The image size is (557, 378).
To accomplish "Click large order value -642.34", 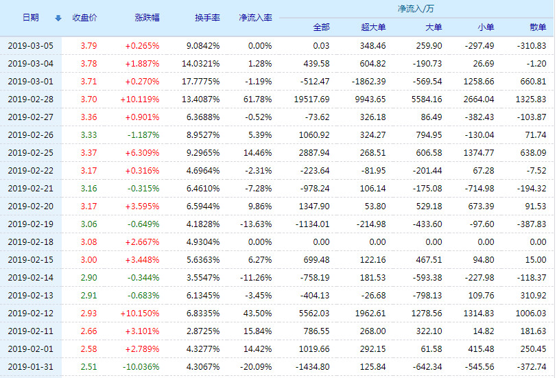I will [x=427, y=366].
